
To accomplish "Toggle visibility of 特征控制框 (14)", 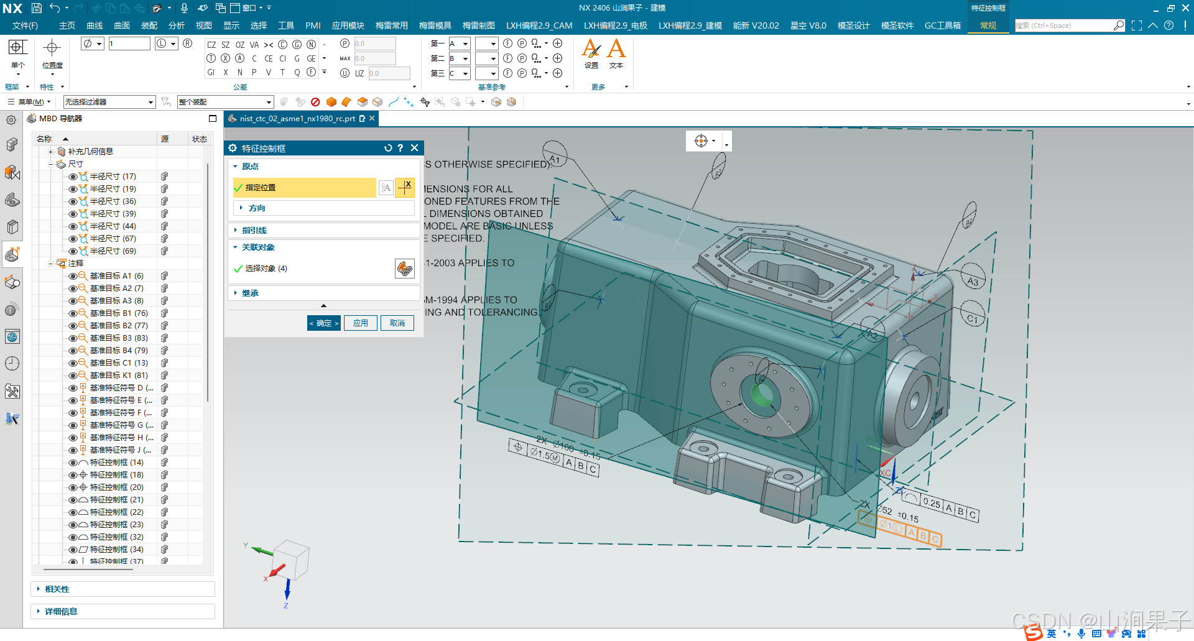I will tap(73, 463).
